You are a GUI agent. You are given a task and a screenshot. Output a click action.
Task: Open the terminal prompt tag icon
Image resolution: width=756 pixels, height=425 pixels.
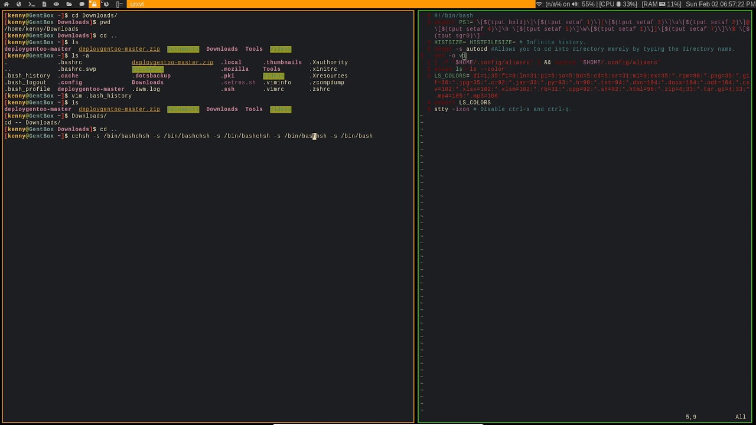pos(31,4)
